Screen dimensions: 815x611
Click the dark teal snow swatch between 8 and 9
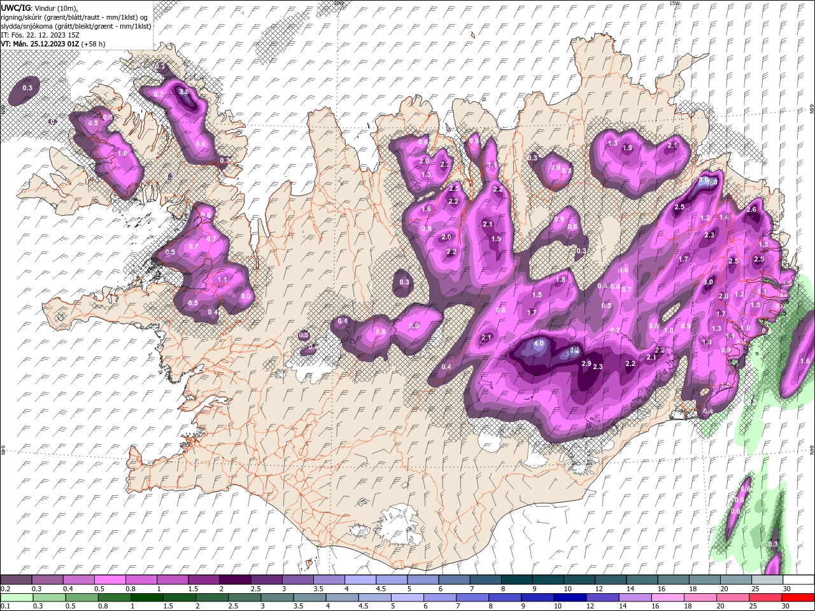click(516, 580)
